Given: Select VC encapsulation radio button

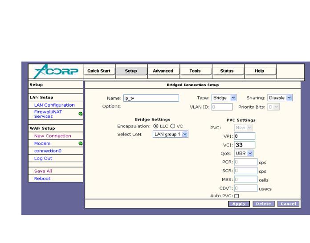Looking at the screenshot, I should click(172, 126).
